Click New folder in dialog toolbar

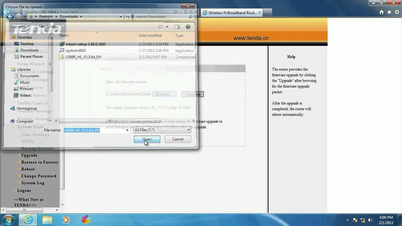pos(47,27)
